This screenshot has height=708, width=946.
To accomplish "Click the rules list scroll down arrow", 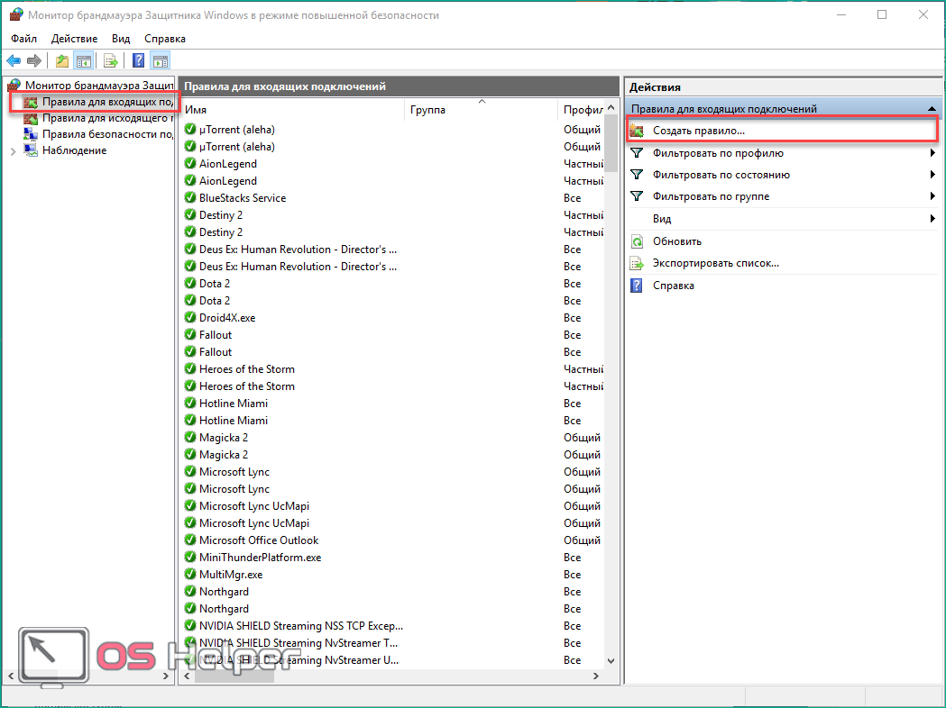I will point(611,660).
